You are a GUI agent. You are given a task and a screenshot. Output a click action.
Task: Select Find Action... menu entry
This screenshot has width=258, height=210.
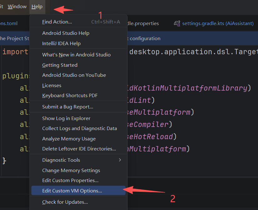coord(78,22)
